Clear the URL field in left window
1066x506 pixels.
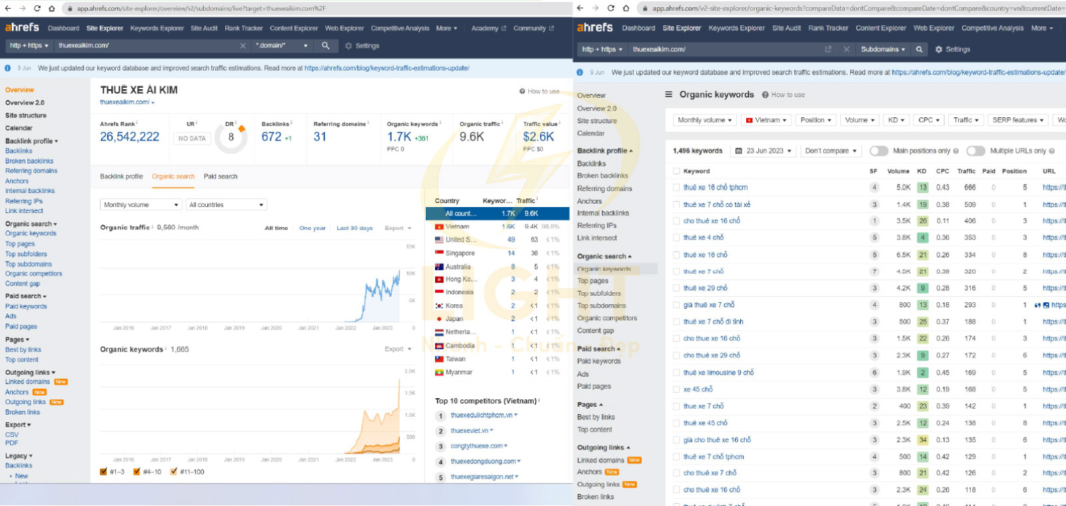coord(243,45)
